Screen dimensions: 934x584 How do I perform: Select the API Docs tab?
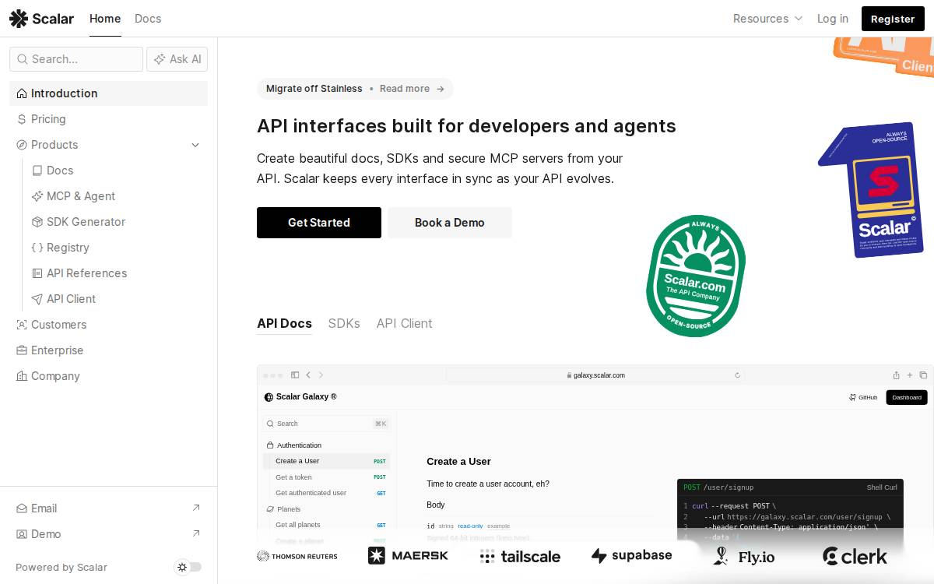284,323
